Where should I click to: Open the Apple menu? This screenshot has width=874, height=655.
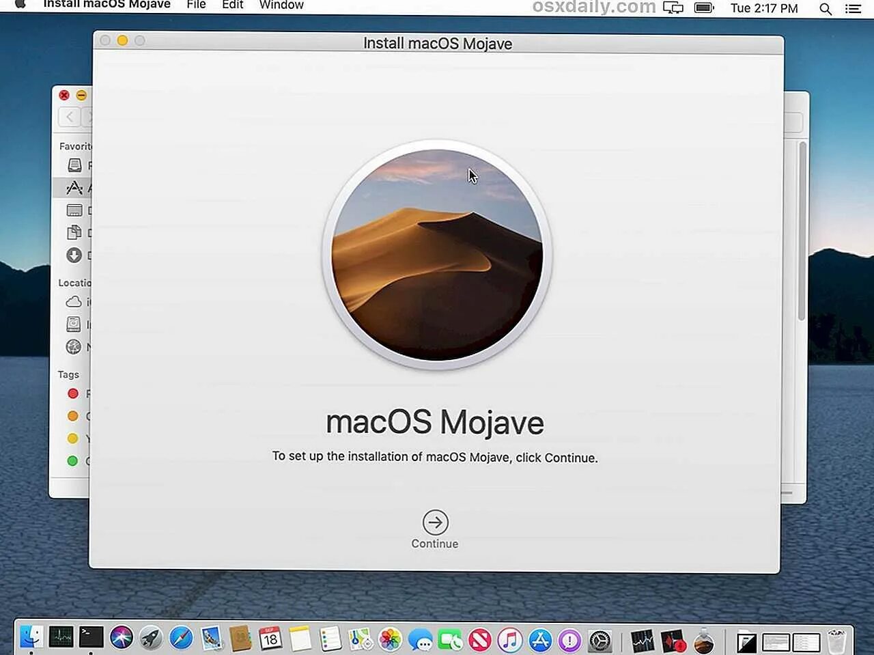(x=20, y=5)
